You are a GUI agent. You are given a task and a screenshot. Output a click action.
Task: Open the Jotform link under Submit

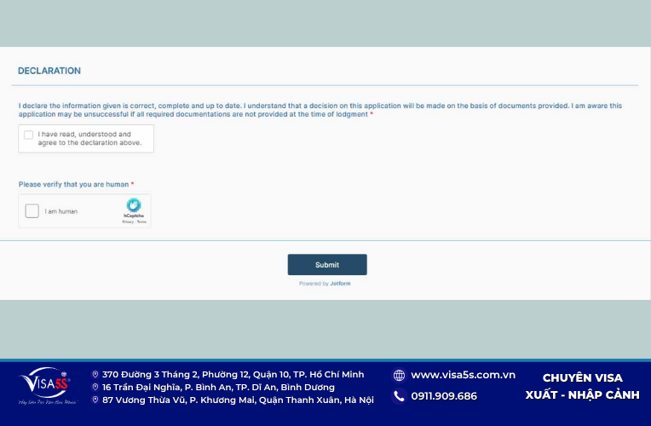click(341, 284)
